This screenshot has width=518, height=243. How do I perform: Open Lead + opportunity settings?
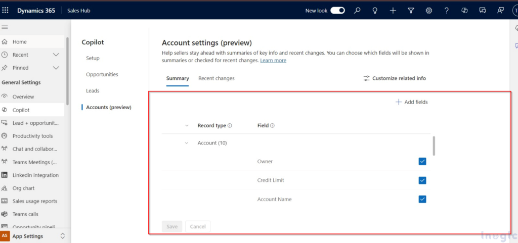click(x=32, y=123)
